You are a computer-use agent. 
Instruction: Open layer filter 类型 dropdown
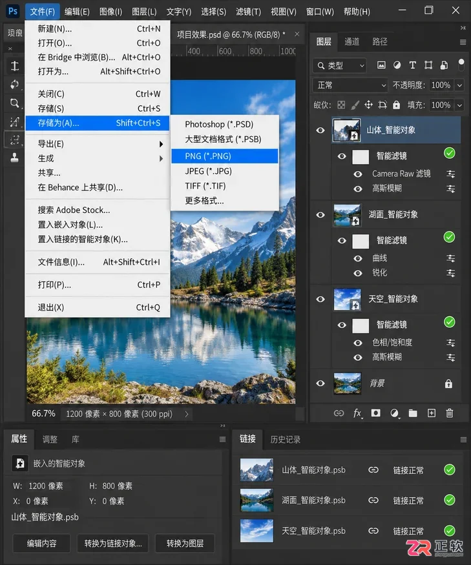(340, 66)
